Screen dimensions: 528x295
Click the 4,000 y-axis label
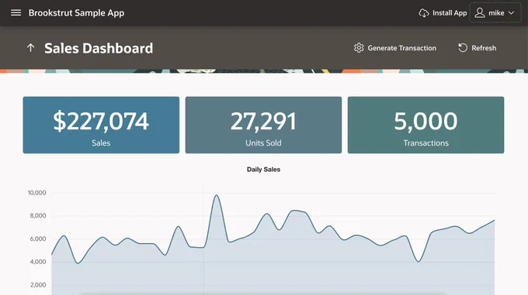[38, 262]
